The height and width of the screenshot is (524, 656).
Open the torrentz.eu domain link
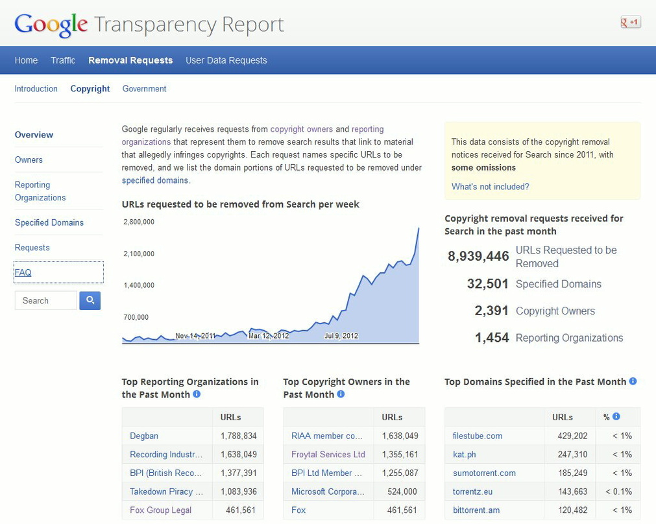472,492
